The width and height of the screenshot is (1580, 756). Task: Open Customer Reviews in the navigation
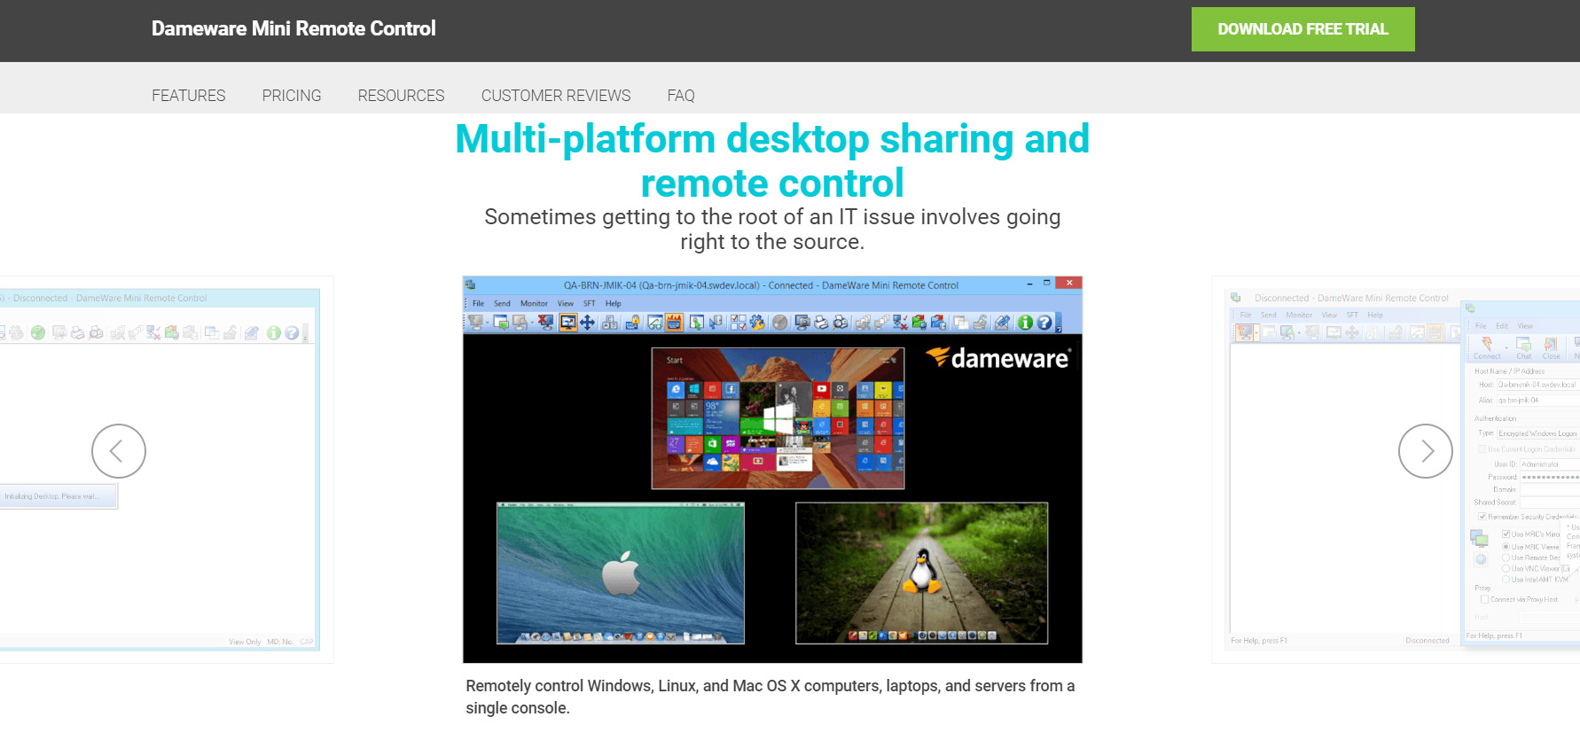556,95
